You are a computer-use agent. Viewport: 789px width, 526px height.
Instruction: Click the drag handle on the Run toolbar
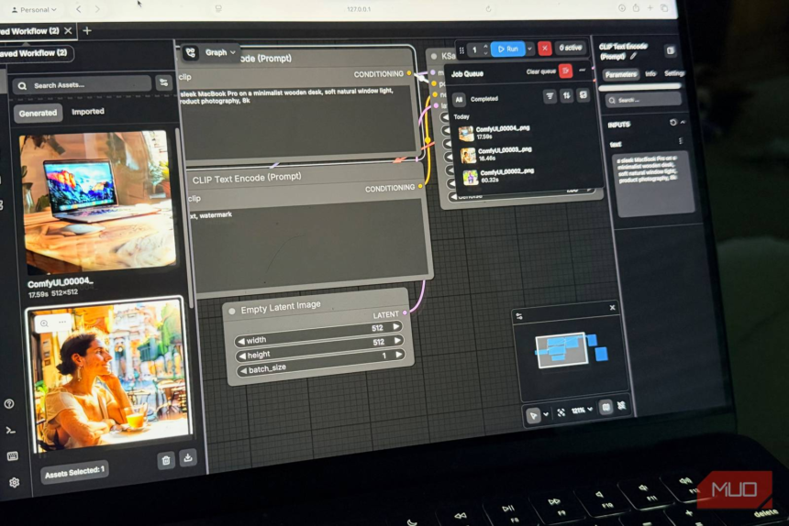461,50
